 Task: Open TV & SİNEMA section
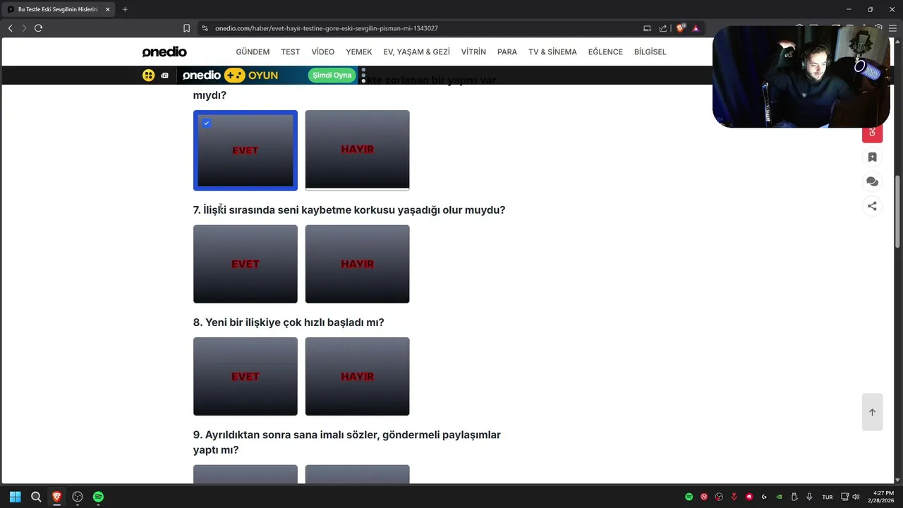(x=552, y=52)
